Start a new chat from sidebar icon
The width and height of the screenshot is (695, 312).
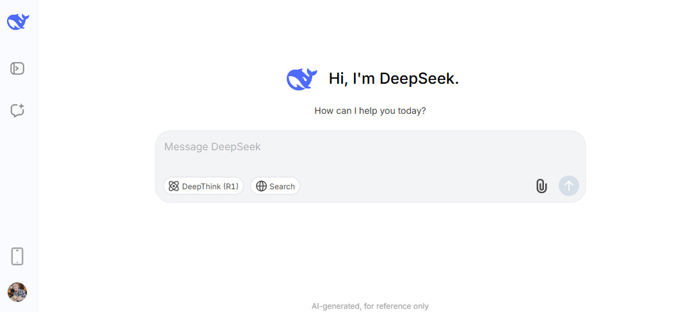[17, 111]
